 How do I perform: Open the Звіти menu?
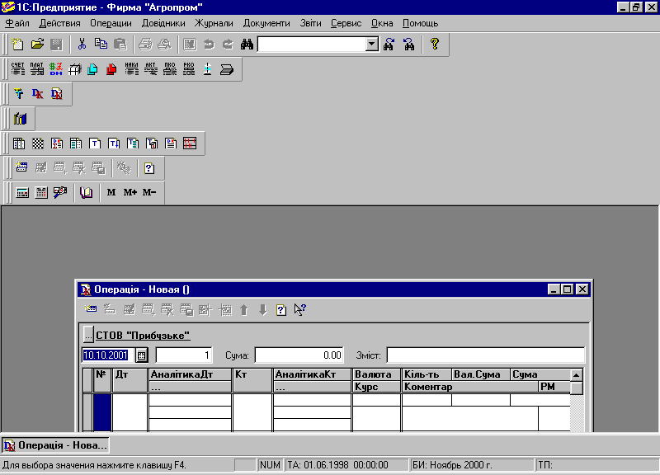pos(310,23)
